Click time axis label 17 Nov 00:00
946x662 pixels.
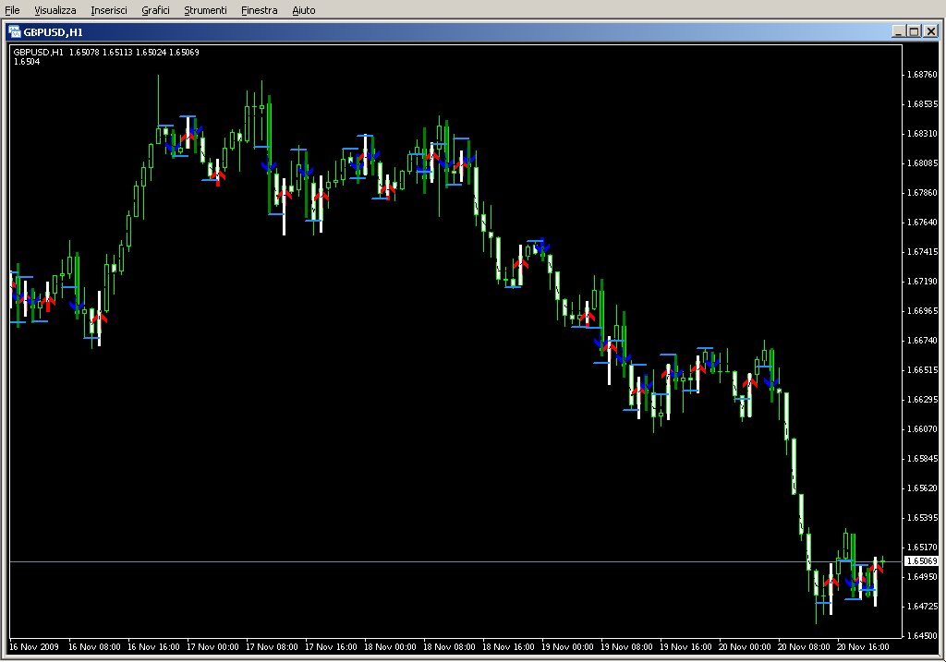pos(212,647)
